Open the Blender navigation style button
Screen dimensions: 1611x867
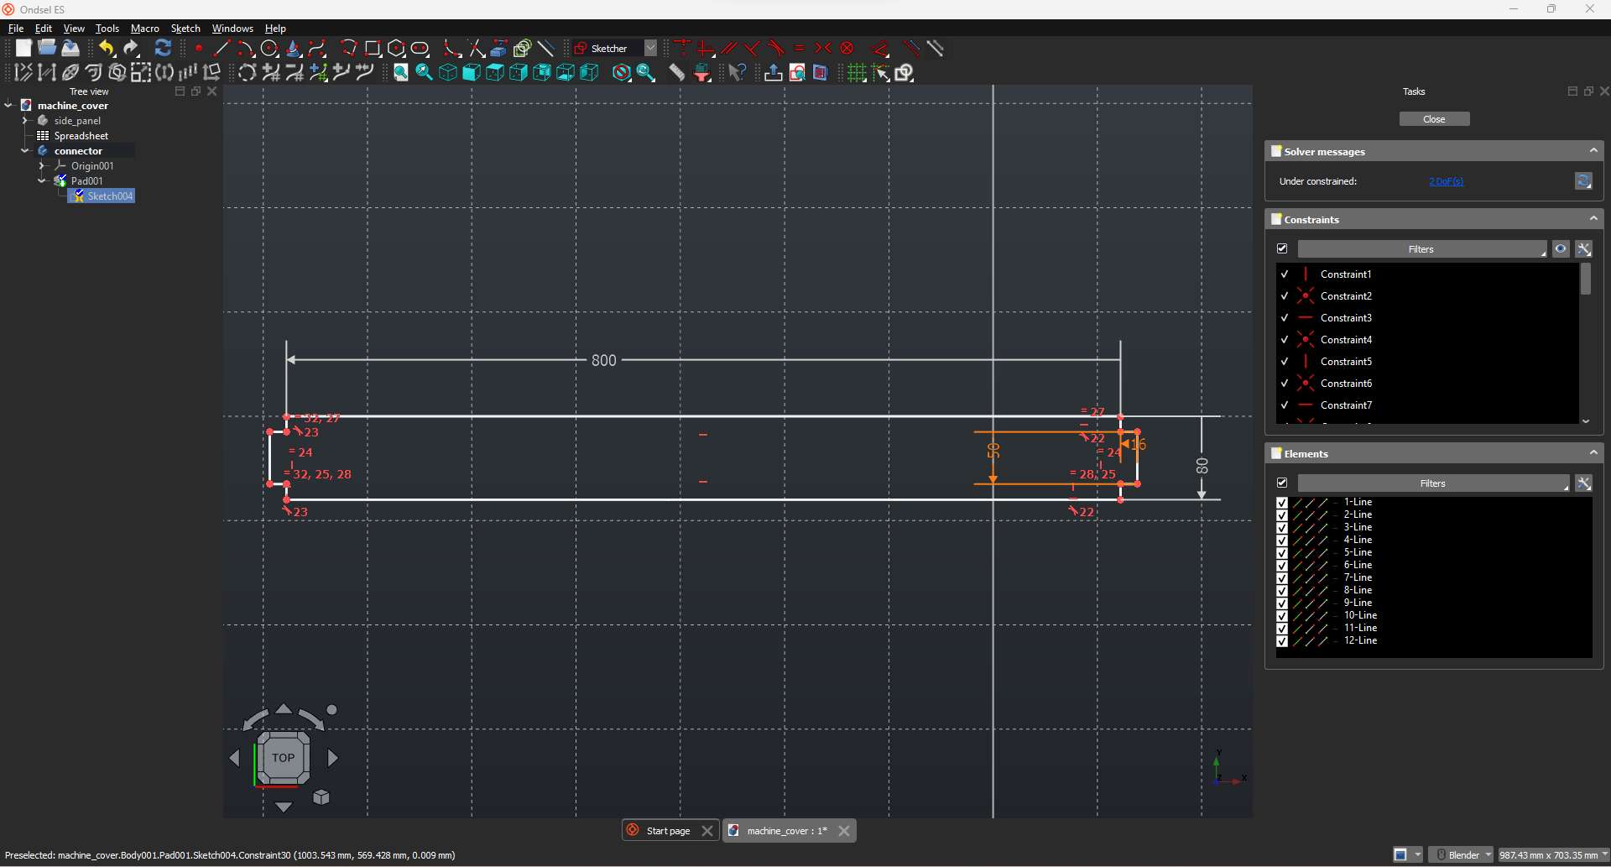(x=1462, y=855)
